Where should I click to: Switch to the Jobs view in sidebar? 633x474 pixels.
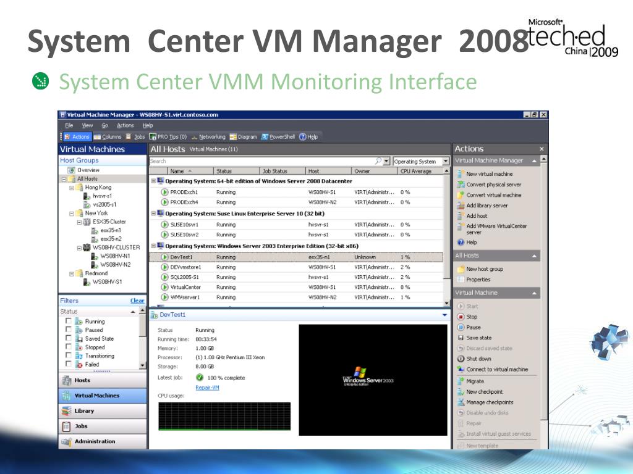103,426
